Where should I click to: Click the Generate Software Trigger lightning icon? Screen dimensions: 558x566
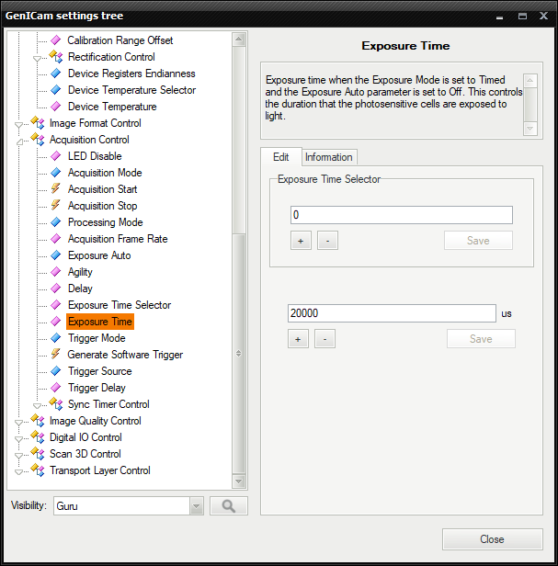55,355
